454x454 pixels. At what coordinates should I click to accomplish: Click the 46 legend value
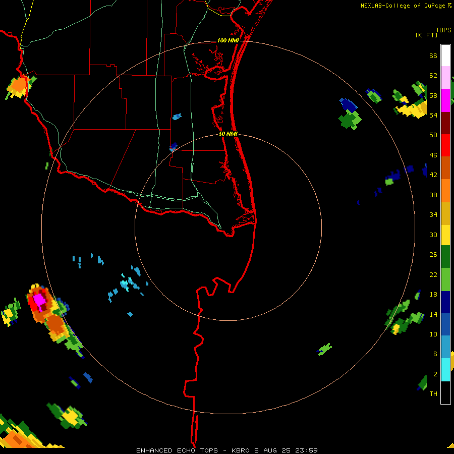click(x=433, y=155)
